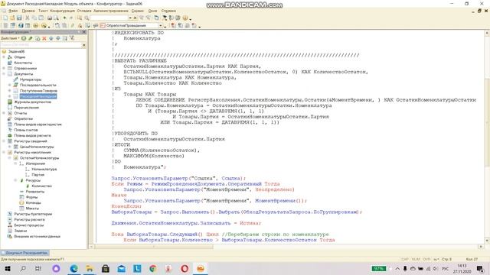The image size is (490, 275).
Task: Click the Find magnifier toolbar icon
Action: [87, 18]
